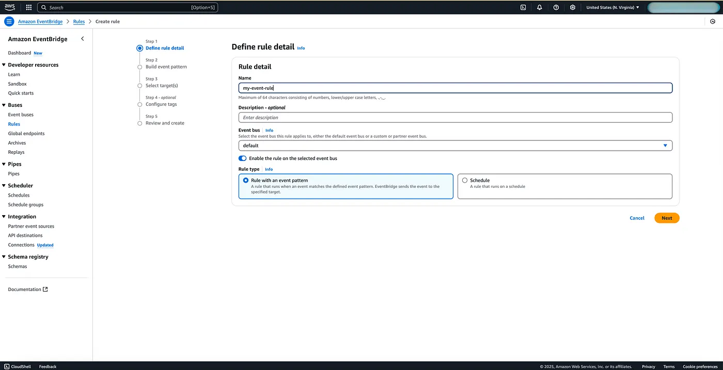This screenshot has width=723, height=370.
Task: Open Terms link in footer
Action: coord(669,366)
